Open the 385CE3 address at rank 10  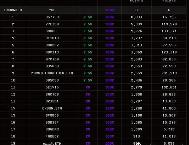[52, 80]
